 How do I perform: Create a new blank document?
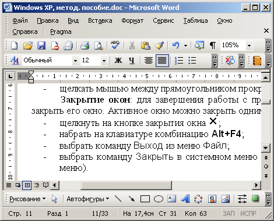tap(15, 45)
